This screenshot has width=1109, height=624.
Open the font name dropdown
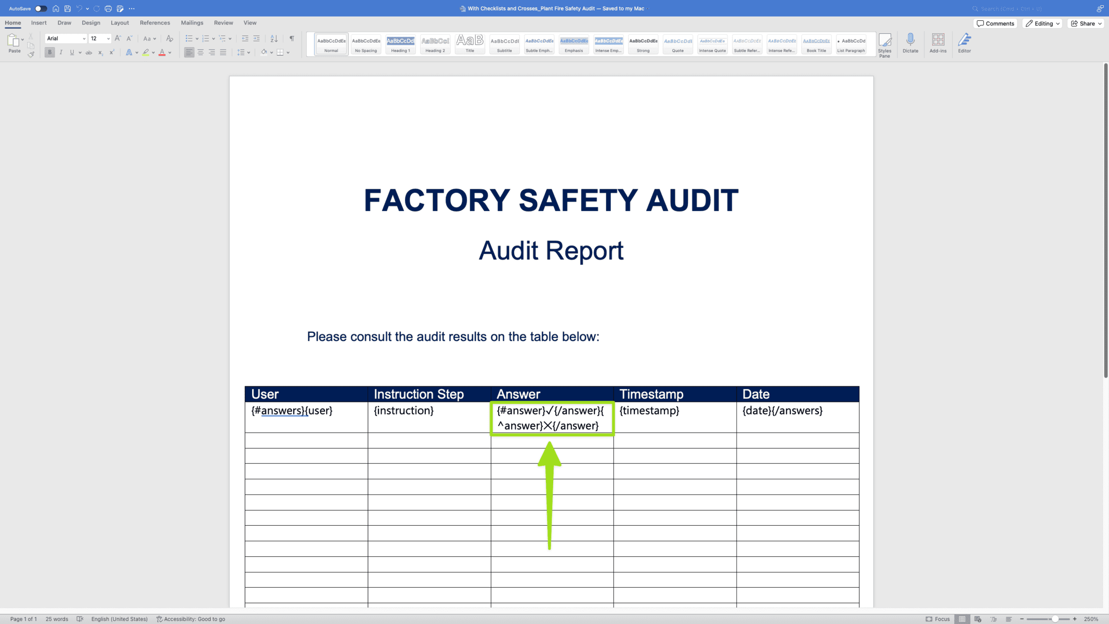[84, 38]
